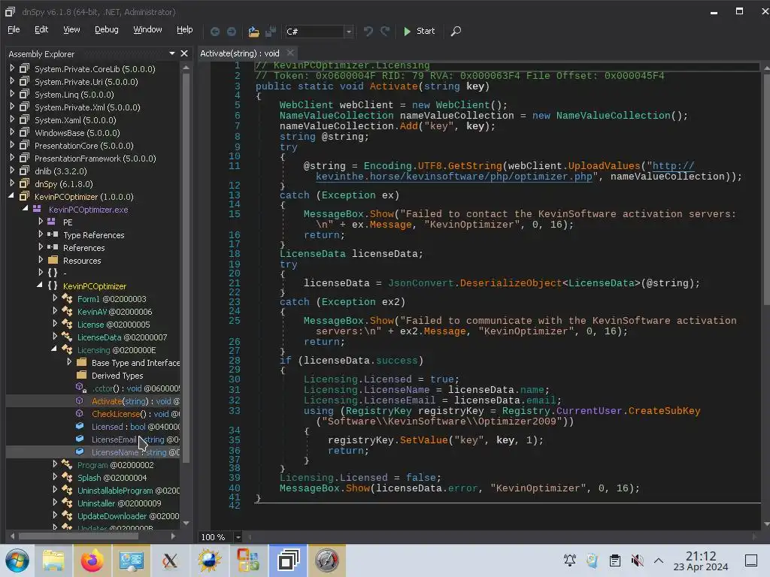Open Firefox from the taskbar

(92, 560)
